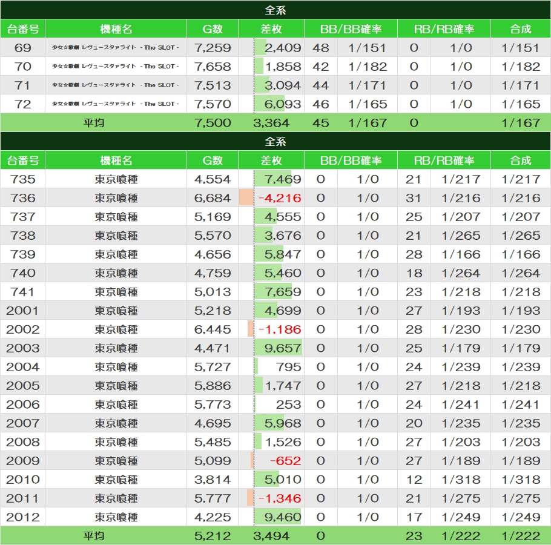Screen dimensions: 551x545
Task: Click 東京喰種 name in row 737
Action: pos(116,217)
